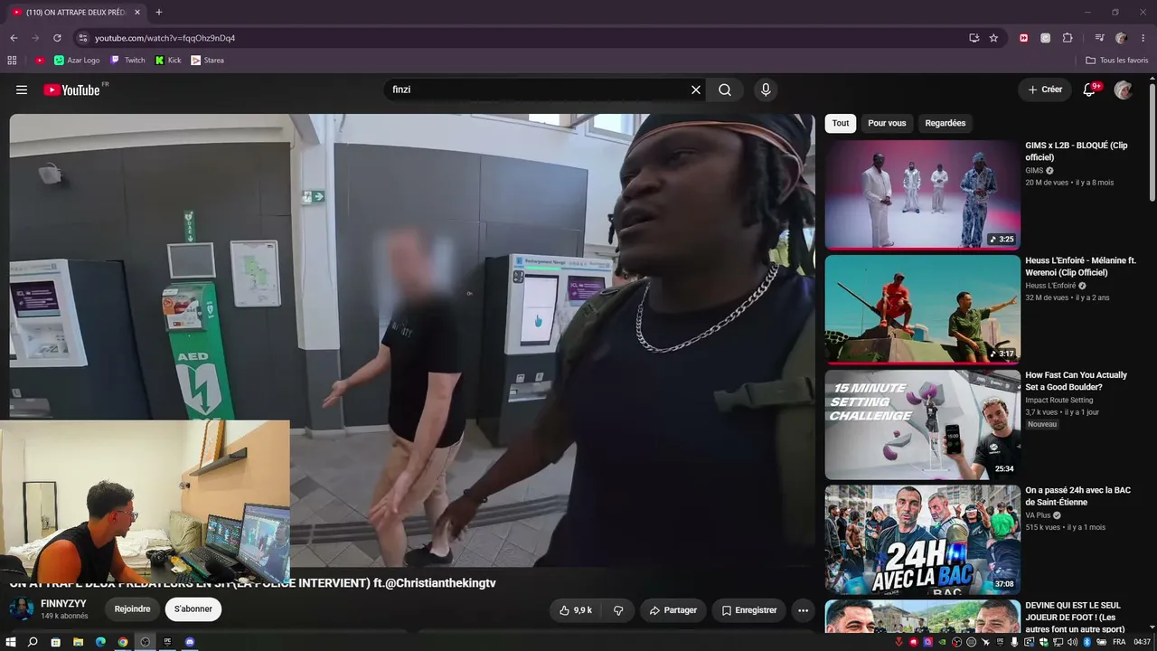Open the Azar Logo bookmark
The height and width of the screenshot is (651, 1157).
point(77,61)
